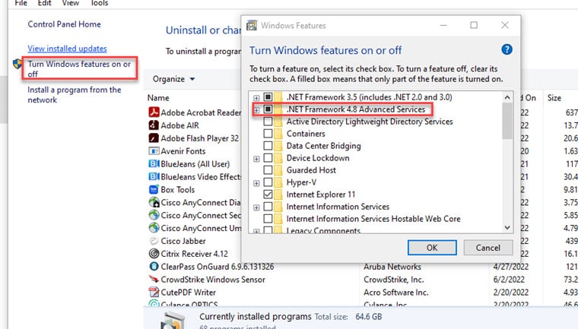
Task: Select the CrowdStrike, Inc. publisher cell
Action: pyautogui.click(x=394, y=280)
